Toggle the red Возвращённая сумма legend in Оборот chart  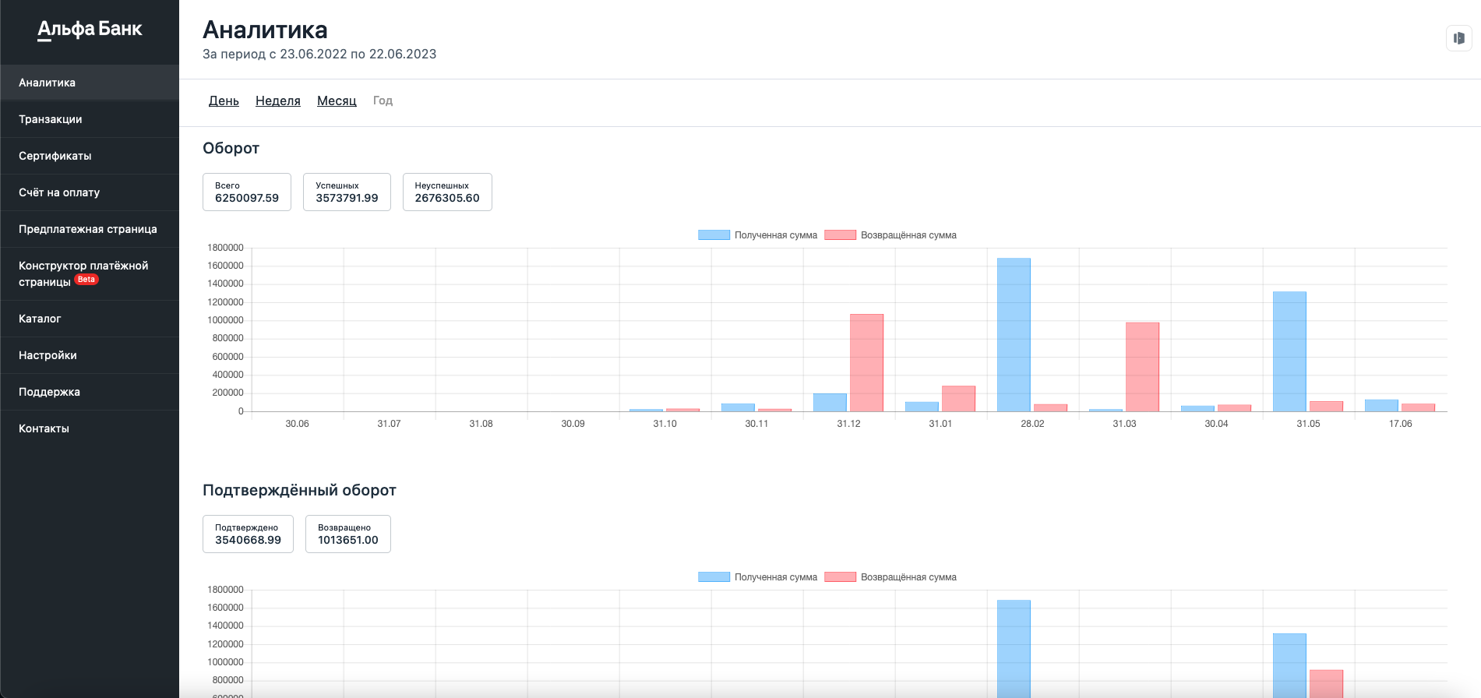890,235
